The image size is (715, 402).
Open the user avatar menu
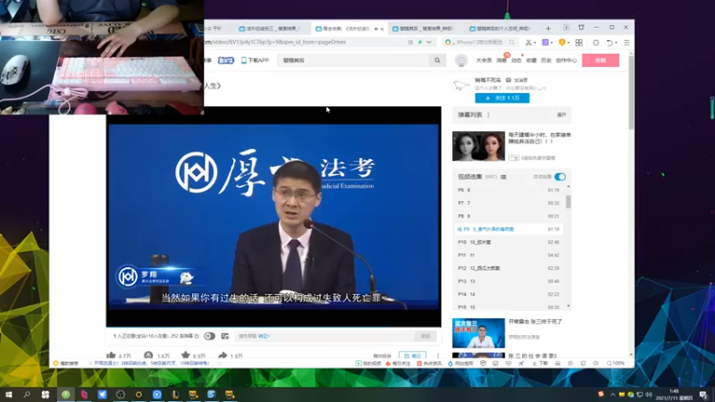pos(461,60)
